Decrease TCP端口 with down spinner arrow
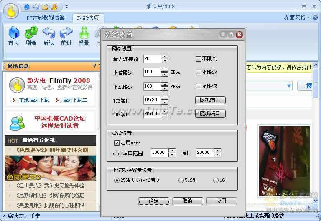 [165, 102]
